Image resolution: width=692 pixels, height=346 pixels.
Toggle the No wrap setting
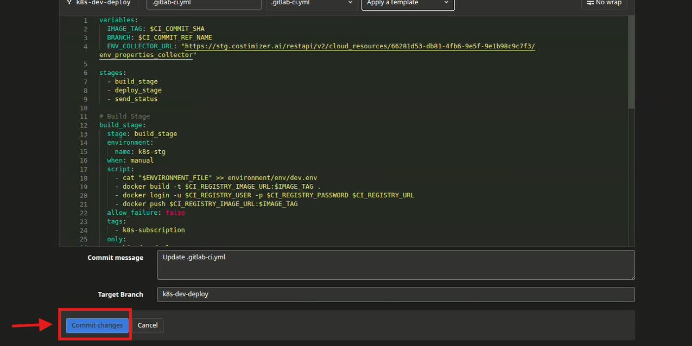tap(604, 3)
